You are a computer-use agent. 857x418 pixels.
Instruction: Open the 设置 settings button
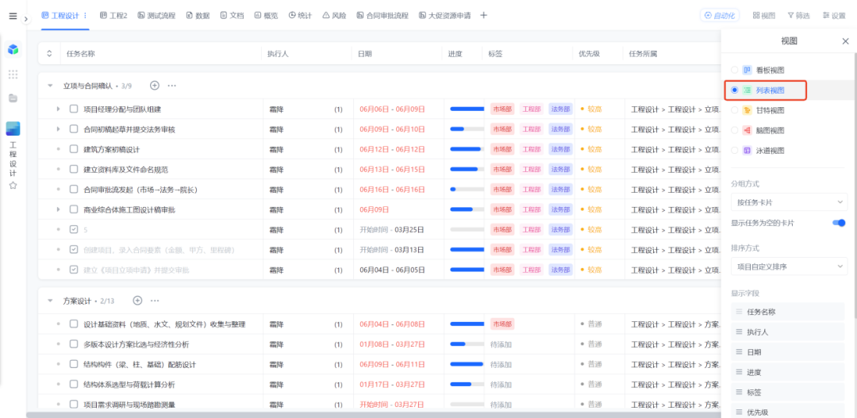834,16
